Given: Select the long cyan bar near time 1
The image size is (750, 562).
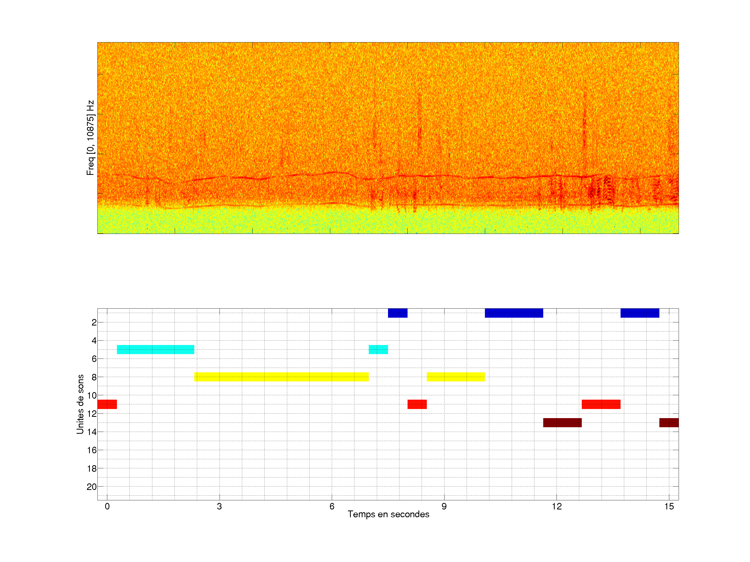Looking at the screenshot, I should click(x=155, y=349).
